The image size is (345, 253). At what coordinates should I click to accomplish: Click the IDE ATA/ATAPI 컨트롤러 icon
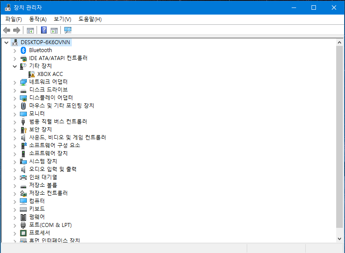pyautogui.click(x=23, y=58)
